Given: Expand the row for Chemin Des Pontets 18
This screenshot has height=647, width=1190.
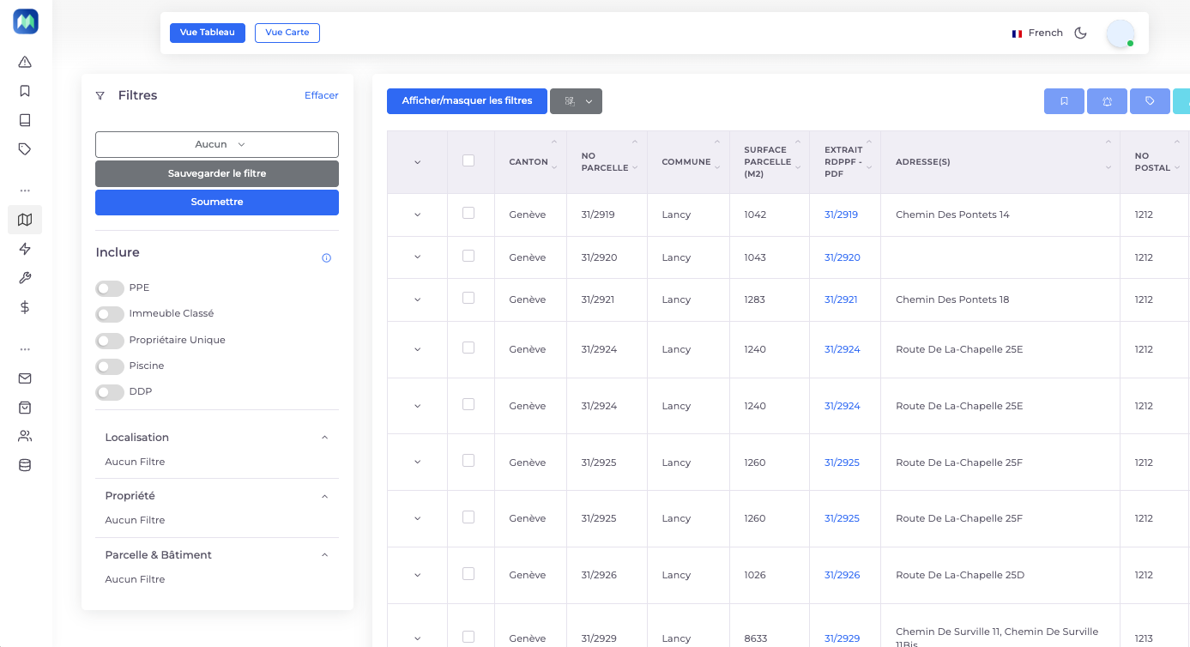Looking at the screenshot, I should point(418,299).
